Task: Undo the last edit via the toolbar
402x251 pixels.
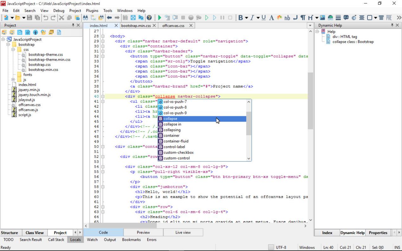Action: coord(46,18)
